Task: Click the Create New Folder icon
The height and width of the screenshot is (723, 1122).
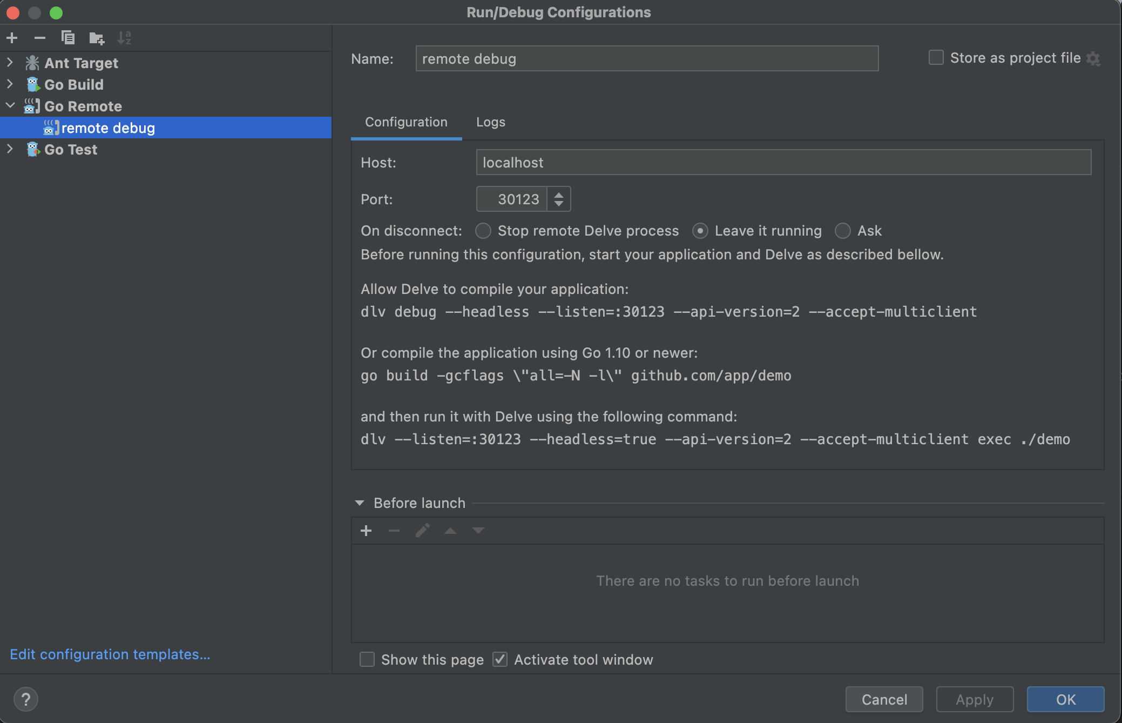Action: [x=97, y=38]
